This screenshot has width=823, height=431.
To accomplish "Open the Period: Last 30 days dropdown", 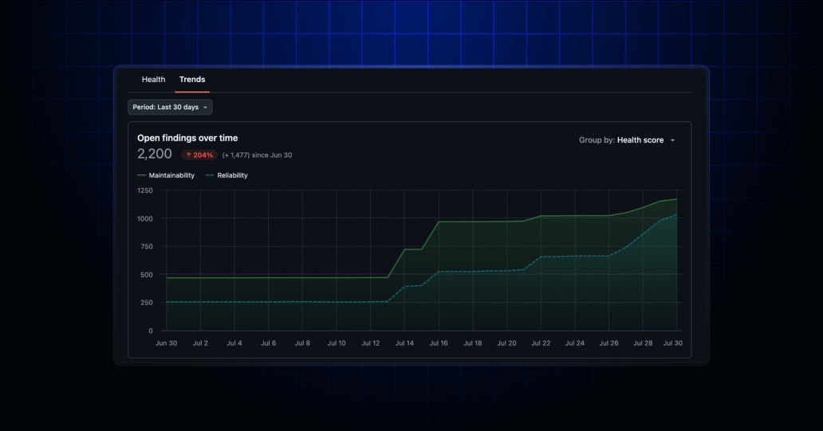I will point(170,107).
